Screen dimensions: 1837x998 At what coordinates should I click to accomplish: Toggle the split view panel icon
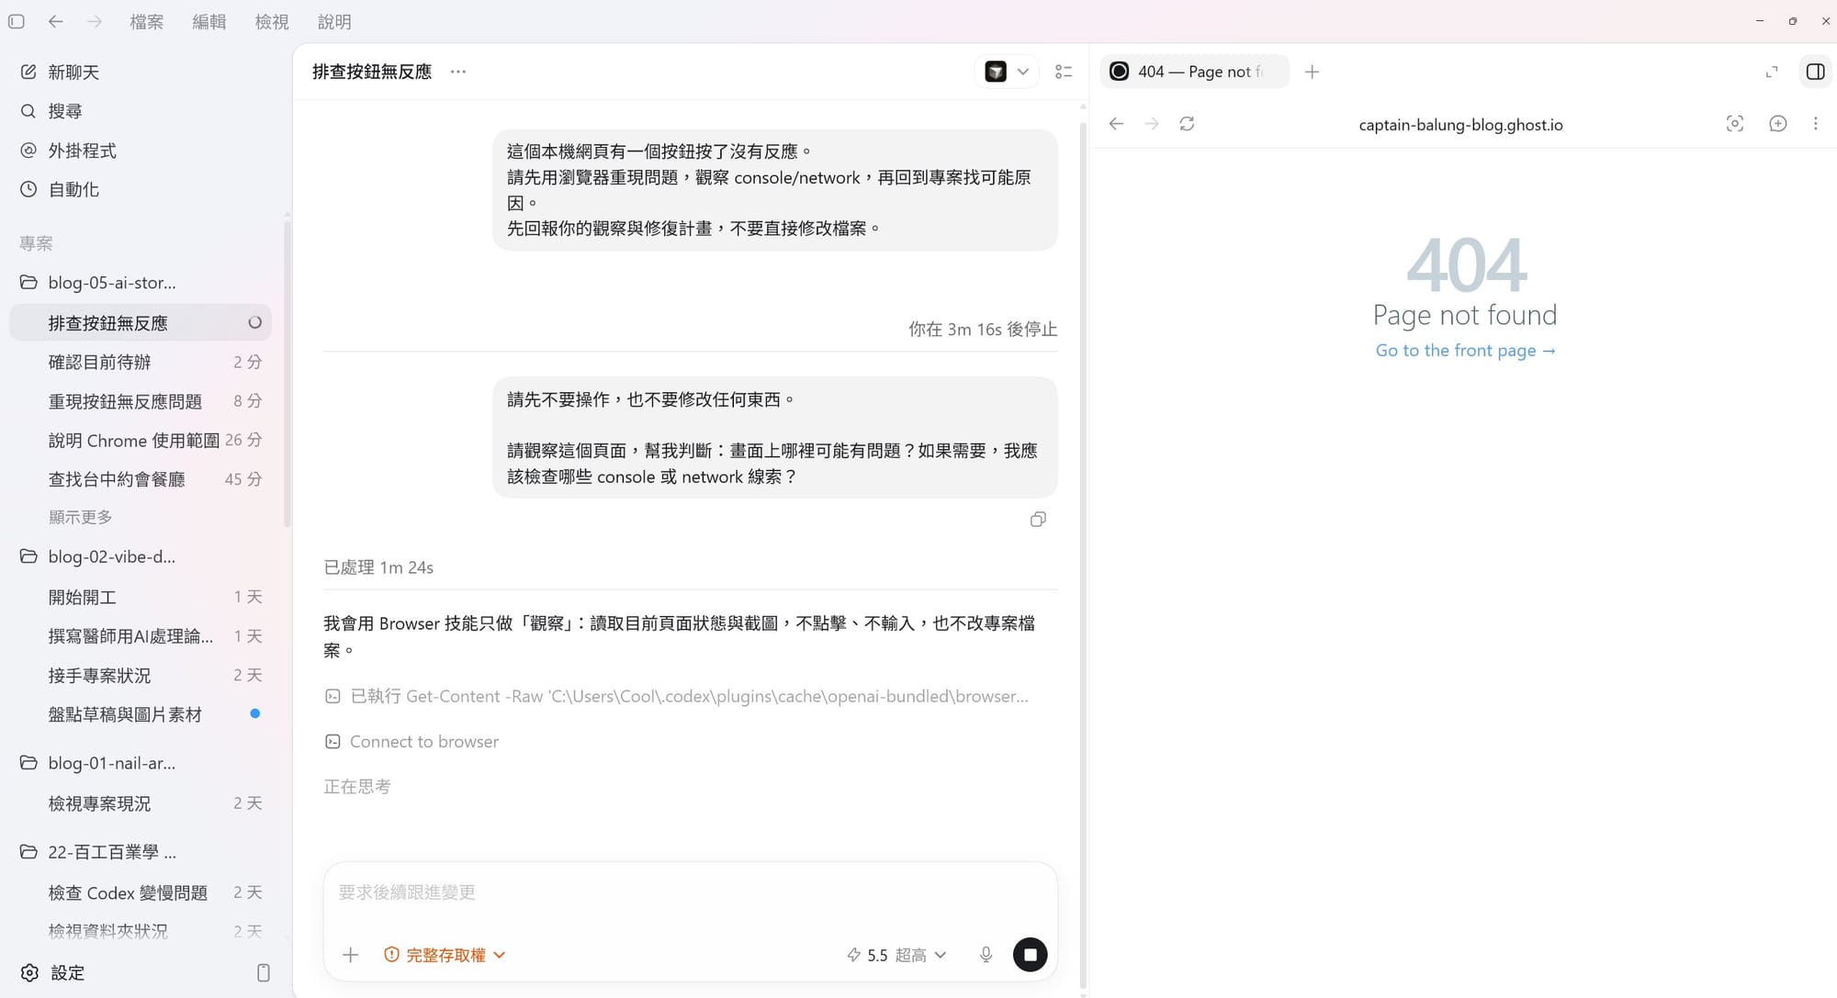[1815, 72]
